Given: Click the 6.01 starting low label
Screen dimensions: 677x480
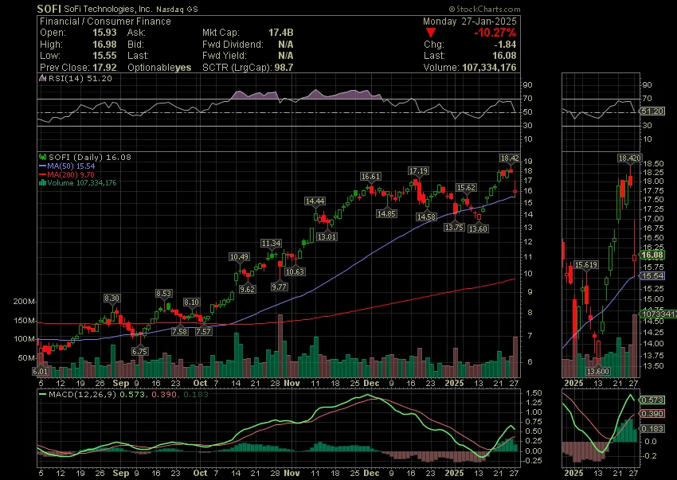Looking at the screenshot, I should click(40, 372).
